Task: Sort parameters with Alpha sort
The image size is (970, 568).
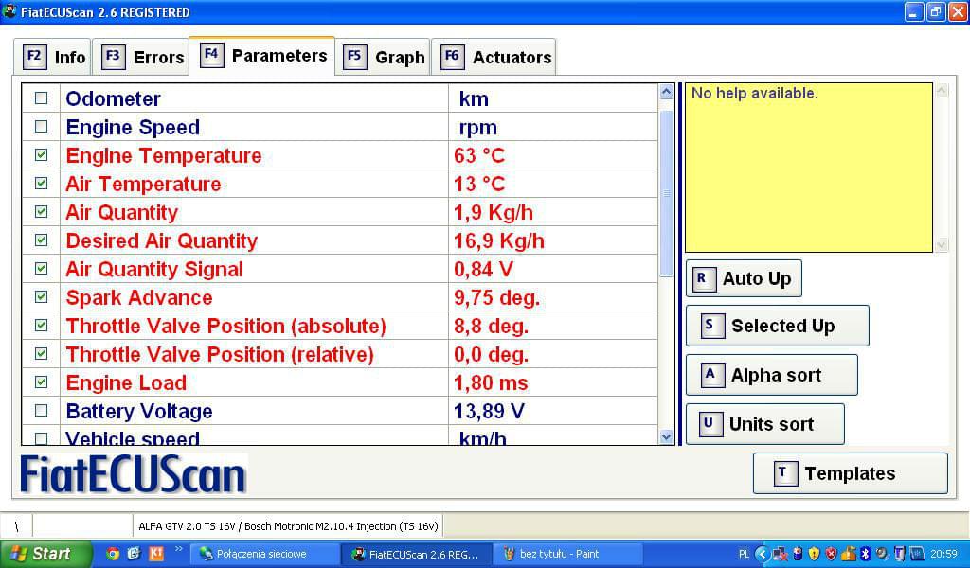Action: pos(772,375)
